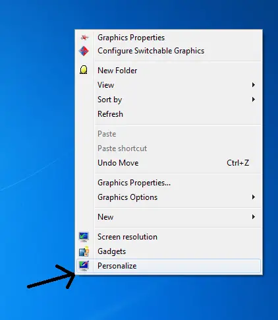Click the Personalize monitor icon
The image size is (278, 320).
[84, 266]
